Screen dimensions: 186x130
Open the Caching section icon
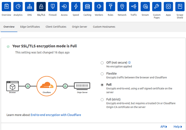click(x=87, y=7)
